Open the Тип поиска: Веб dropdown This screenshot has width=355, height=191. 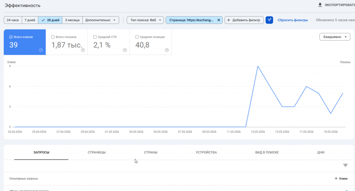tap(145, 20)
